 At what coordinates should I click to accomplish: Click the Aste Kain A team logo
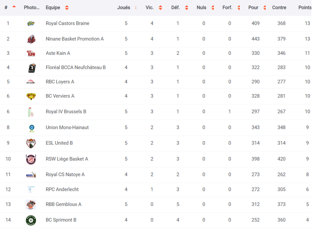[31, 53]
